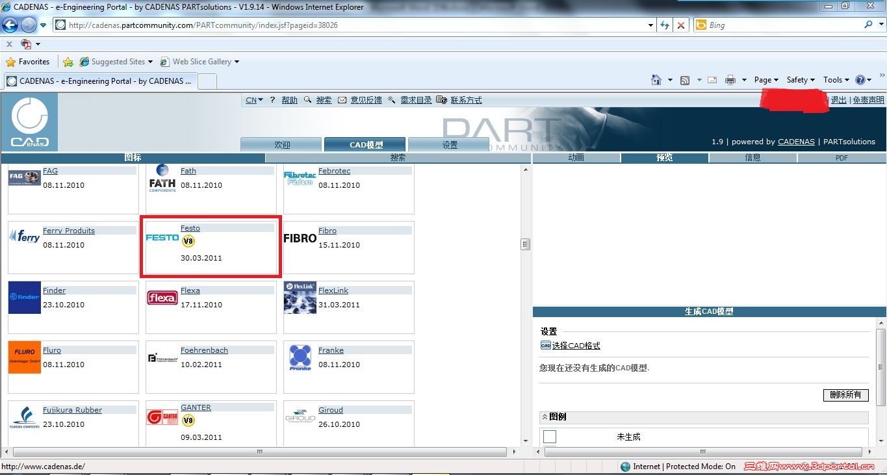The width and height of the screenshot is (887, 475).
Task: Click the Add to Favorites Bar icon
Action: click(68, 62)
